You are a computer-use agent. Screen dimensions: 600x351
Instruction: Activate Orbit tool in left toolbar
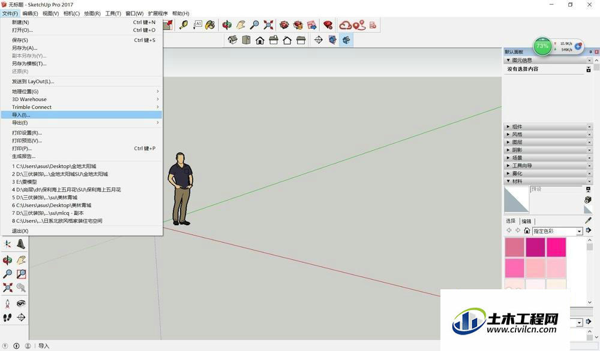tap(7, 260)
